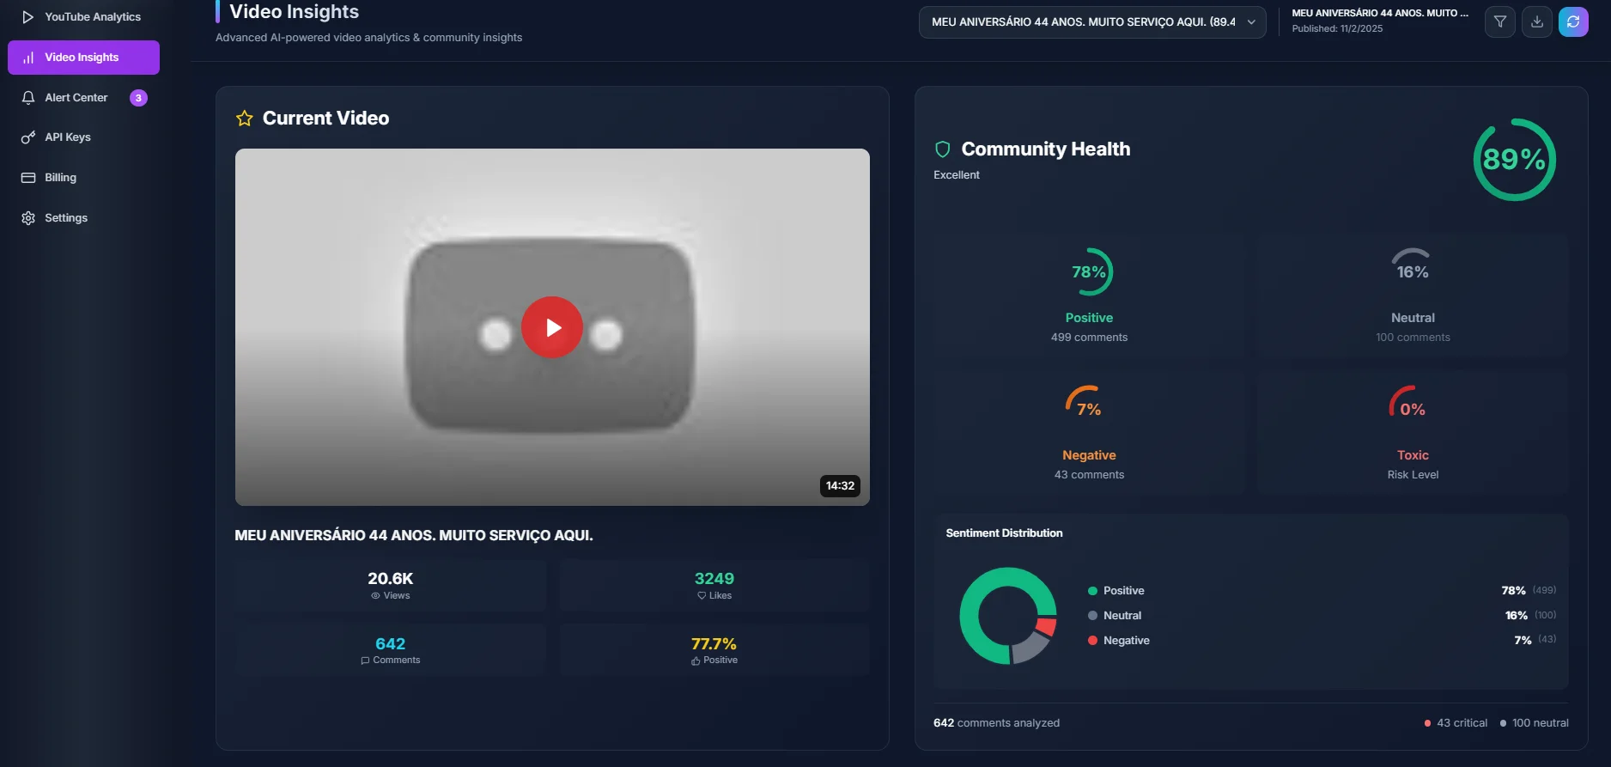1611x767 pixels.
Task: Click the filter funnel icon button
Action: pyautogui.click(x=1499, y=22)
